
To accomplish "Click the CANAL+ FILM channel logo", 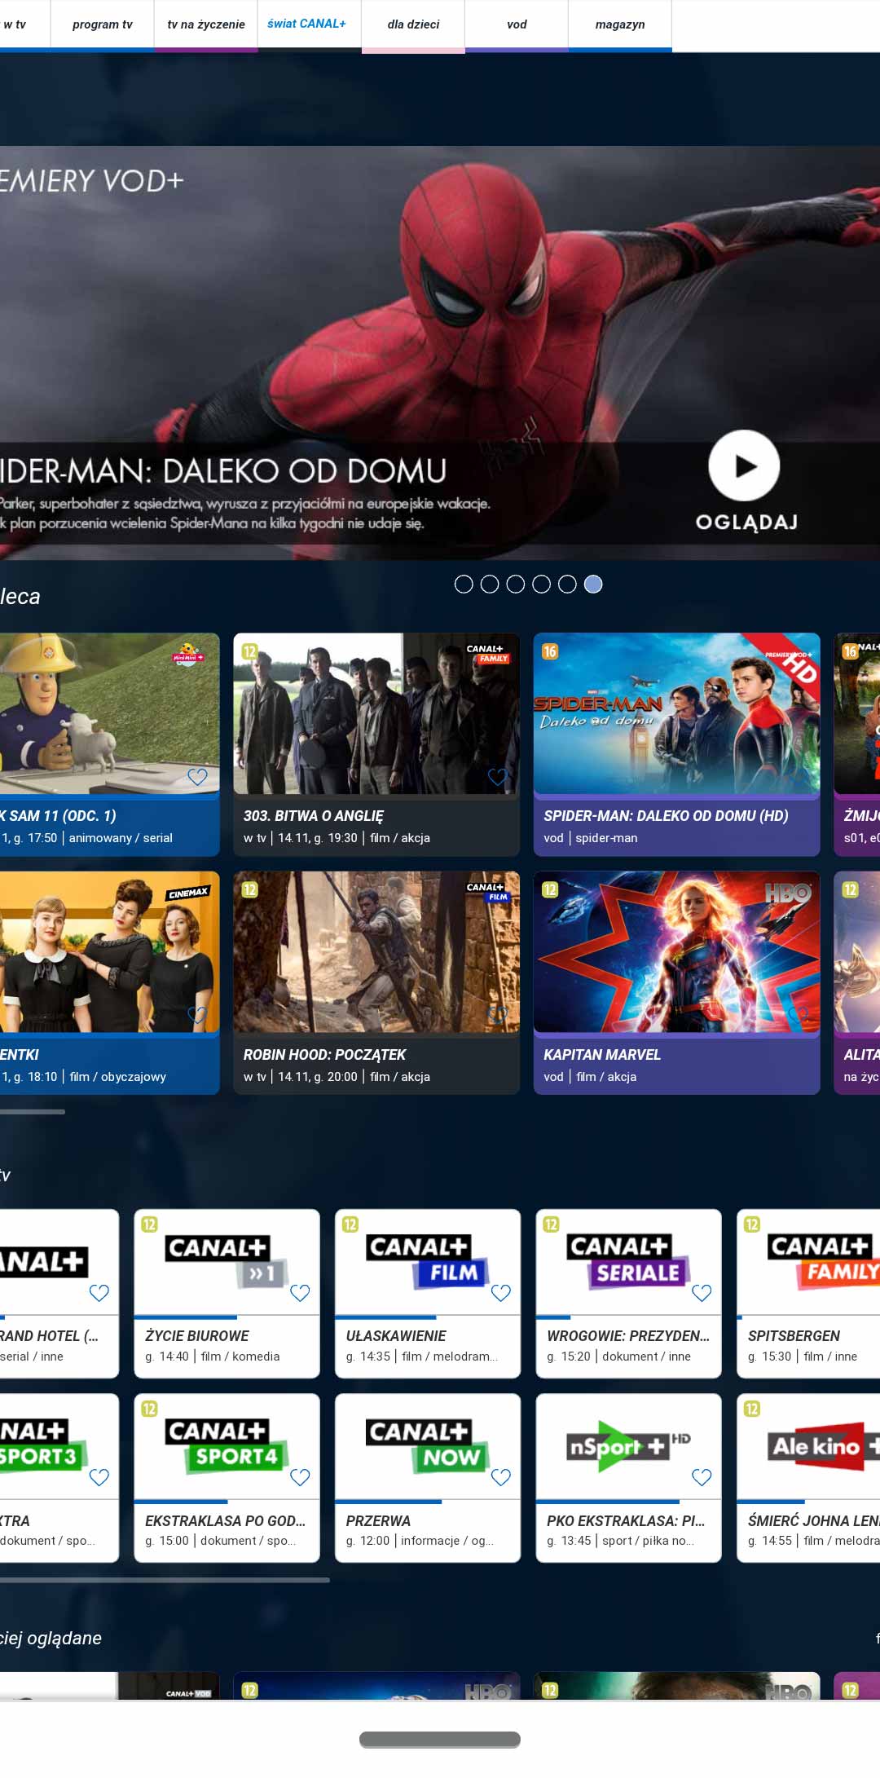I will tap(427, 1260).
